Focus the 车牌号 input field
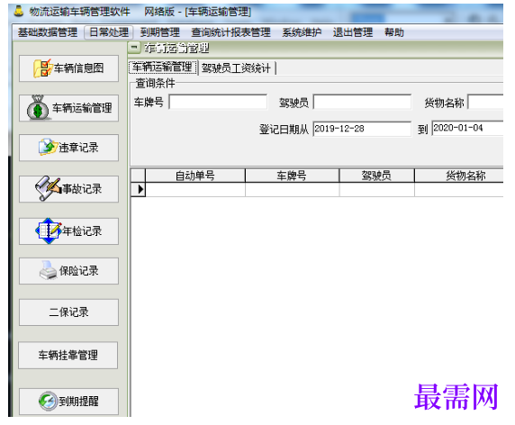The width and height of the screenshot is (515, 425). [x=218, y=102]
